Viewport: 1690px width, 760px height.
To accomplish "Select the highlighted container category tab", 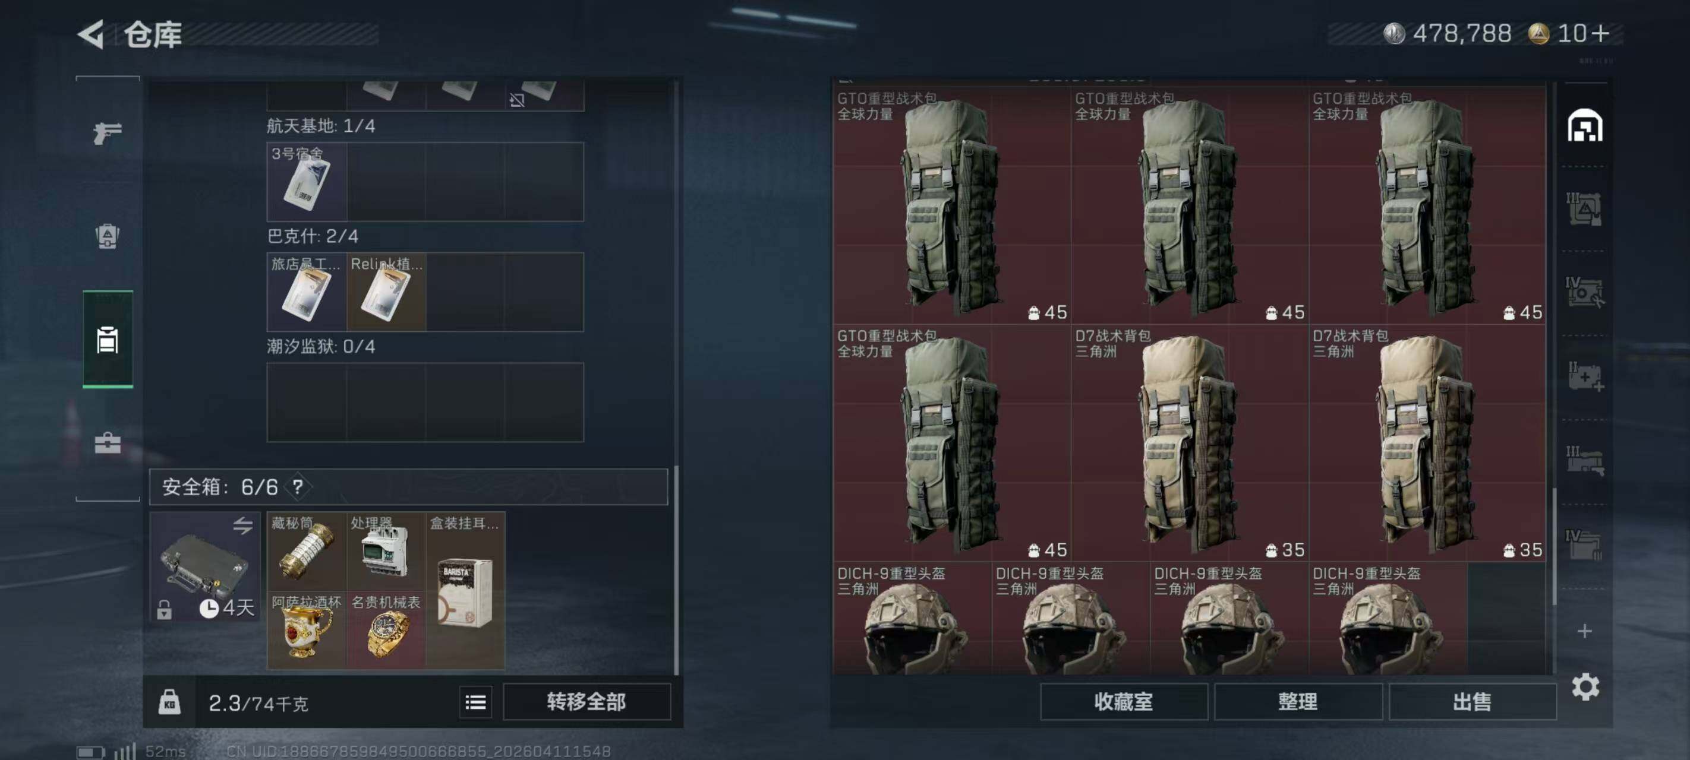I will (108, 339).
